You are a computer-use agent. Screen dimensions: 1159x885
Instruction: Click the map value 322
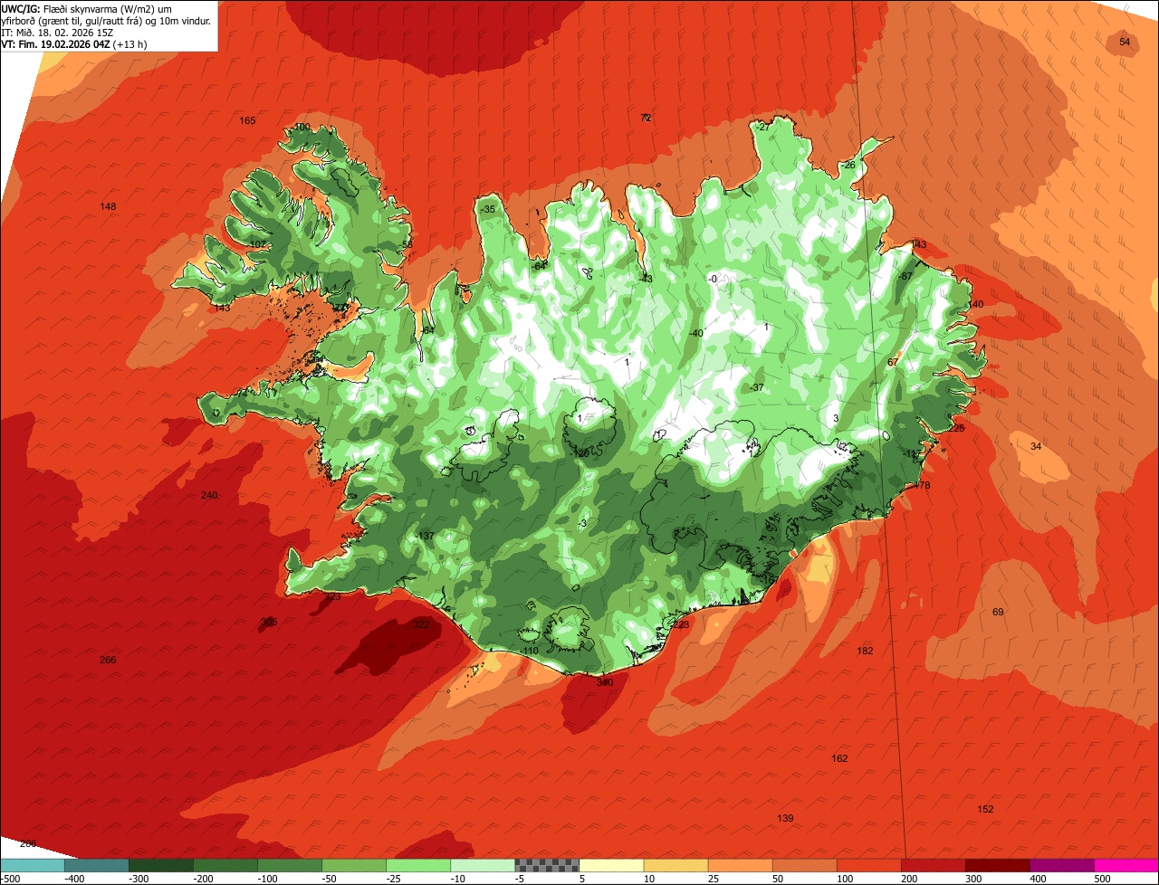(x=421, y=624)
